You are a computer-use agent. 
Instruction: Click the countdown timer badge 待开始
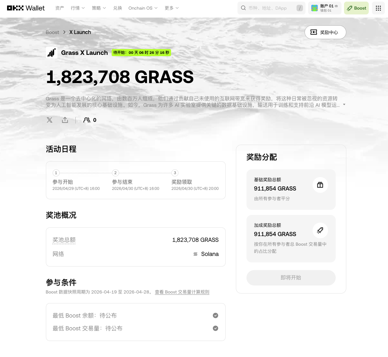pyautogui.click(x=141, y=53)
